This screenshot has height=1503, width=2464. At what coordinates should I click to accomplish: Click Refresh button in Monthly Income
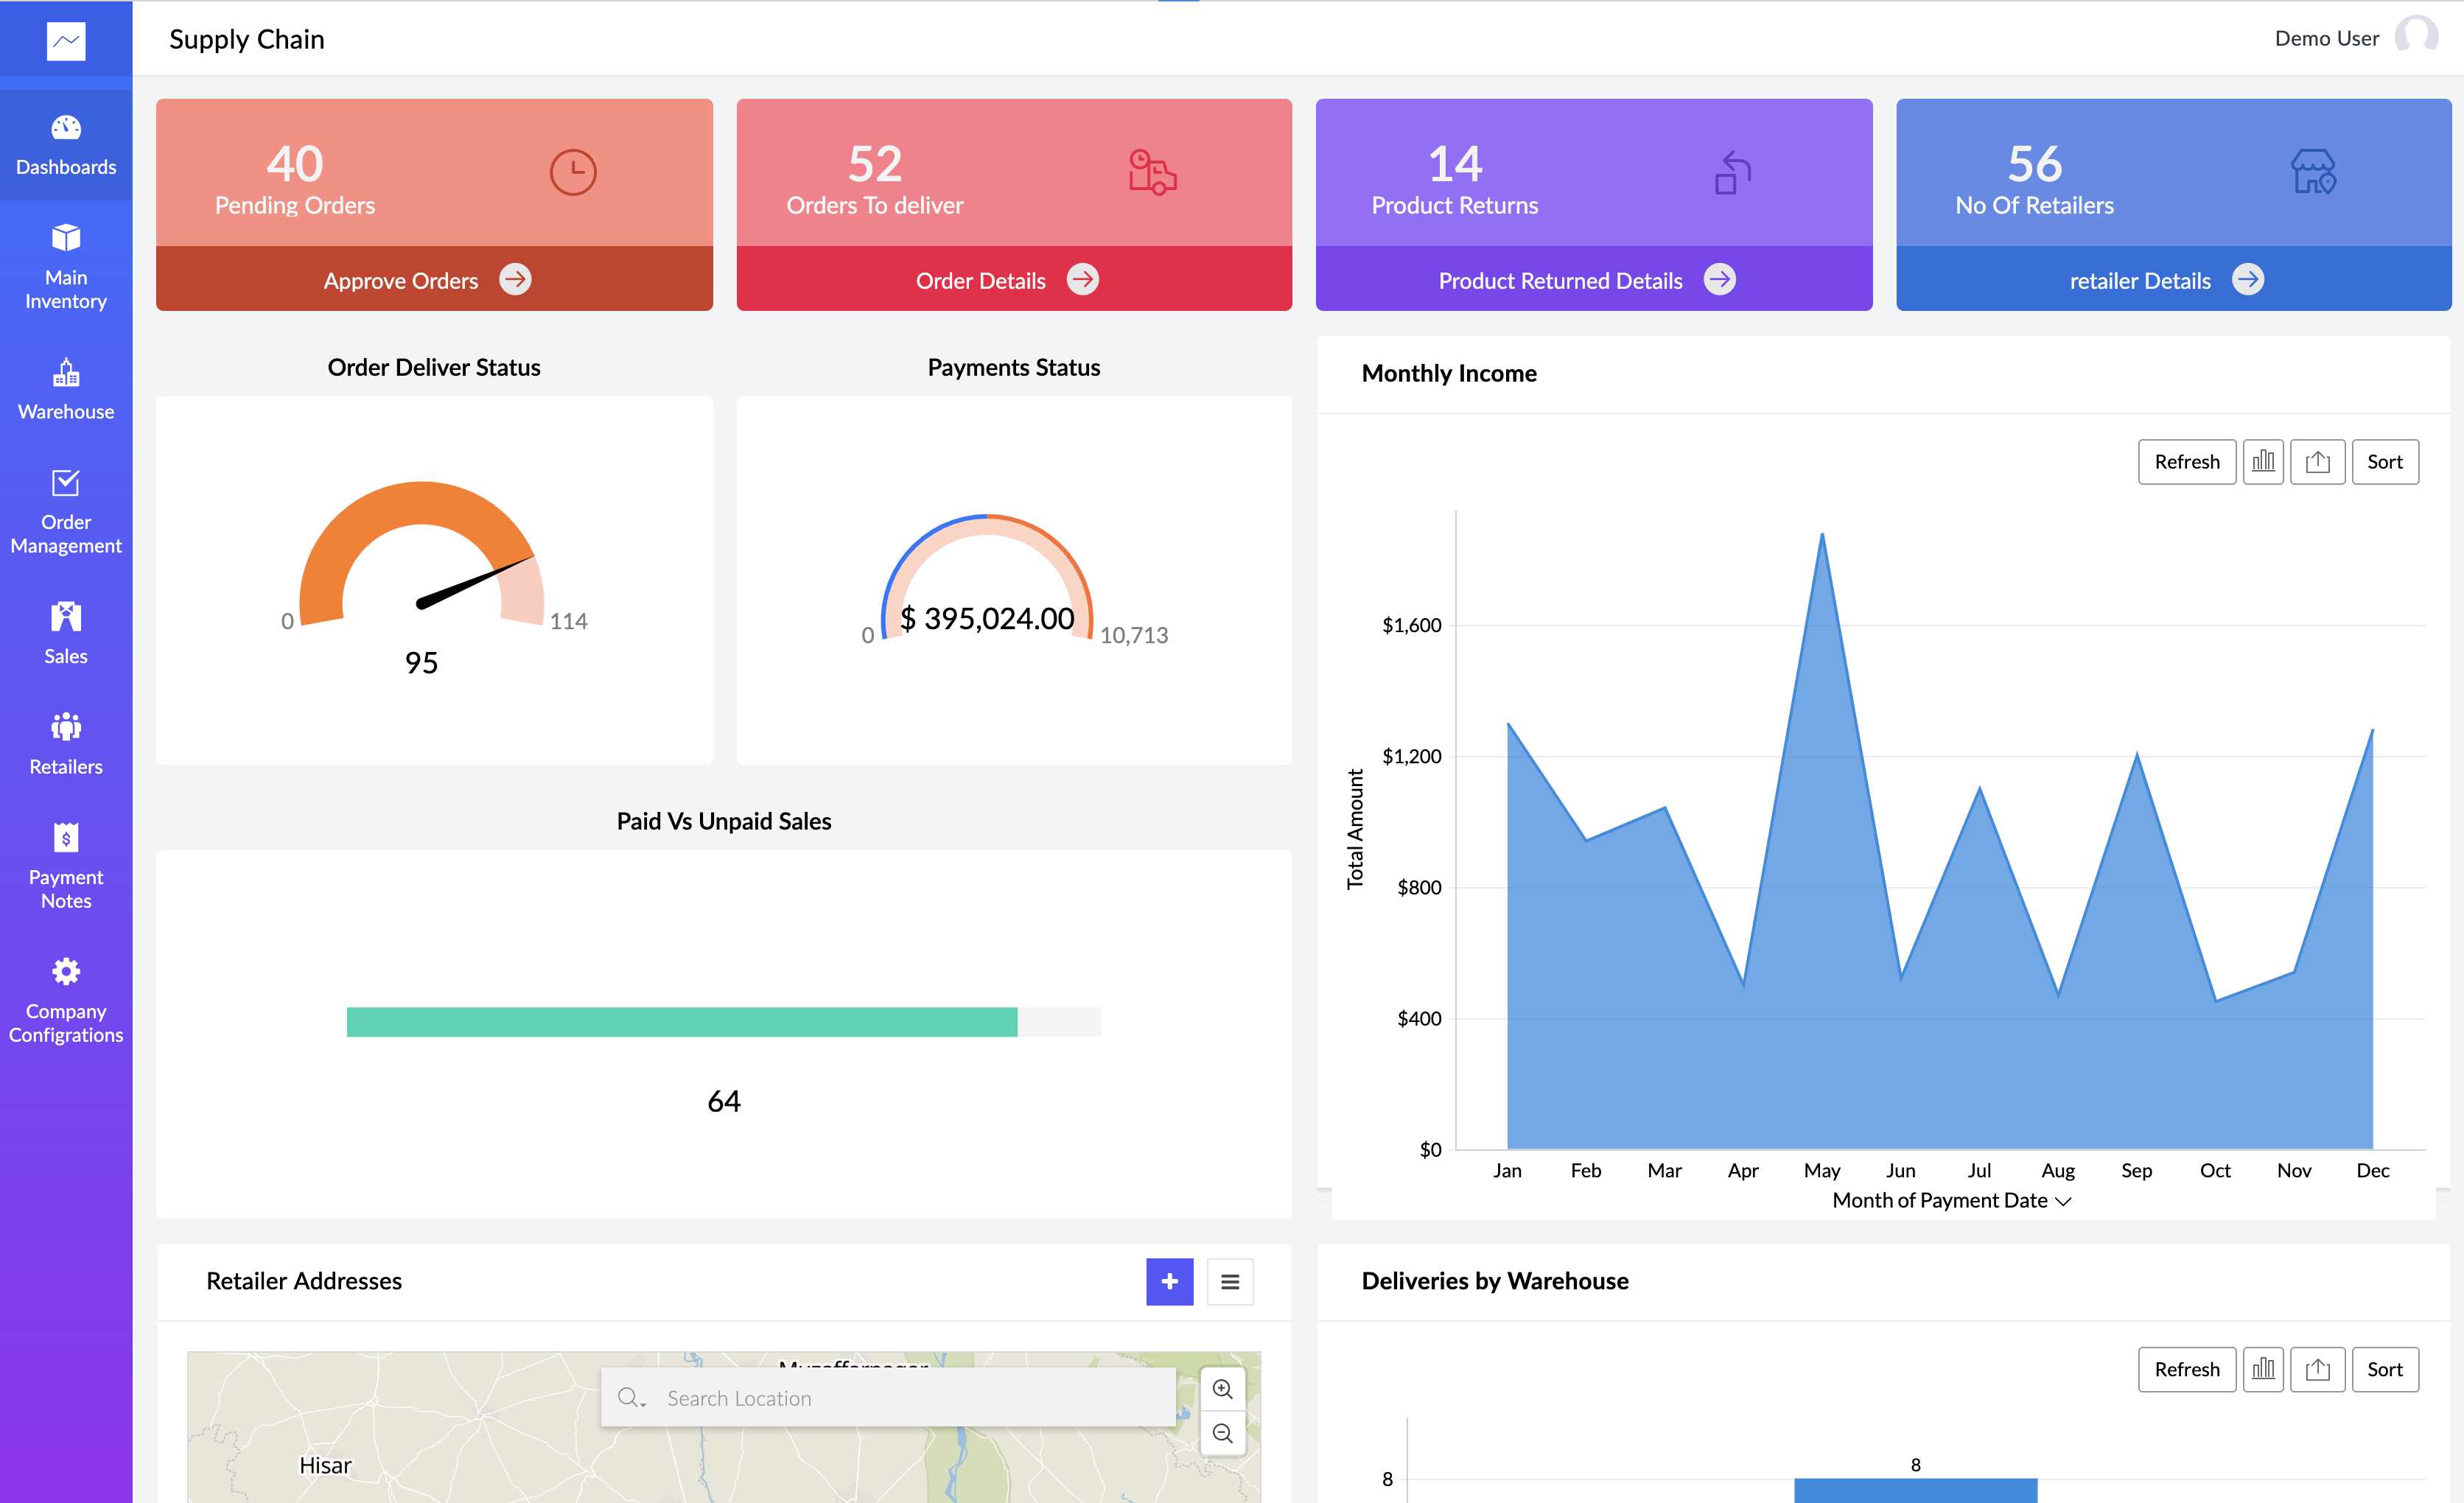tap(2186, 462)
